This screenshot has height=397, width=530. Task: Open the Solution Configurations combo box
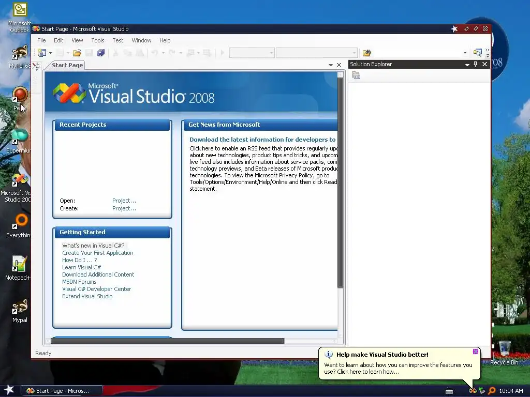point(252,53)
